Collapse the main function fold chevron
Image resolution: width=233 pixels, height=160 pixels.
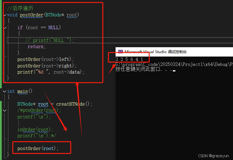(x=5, y=91)
